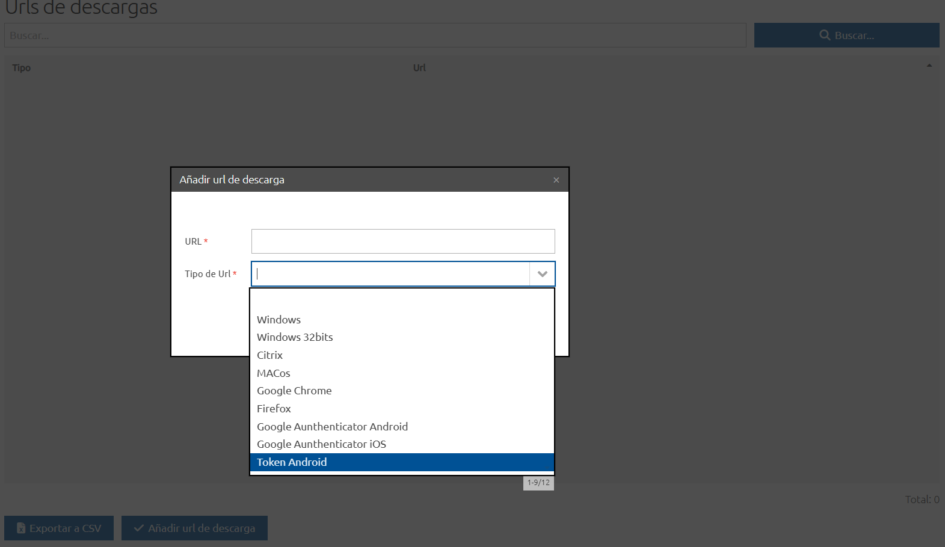Select the blank option in dropdown
The height and width of the screenshot is (547, 945).
(x=402, y=302)
